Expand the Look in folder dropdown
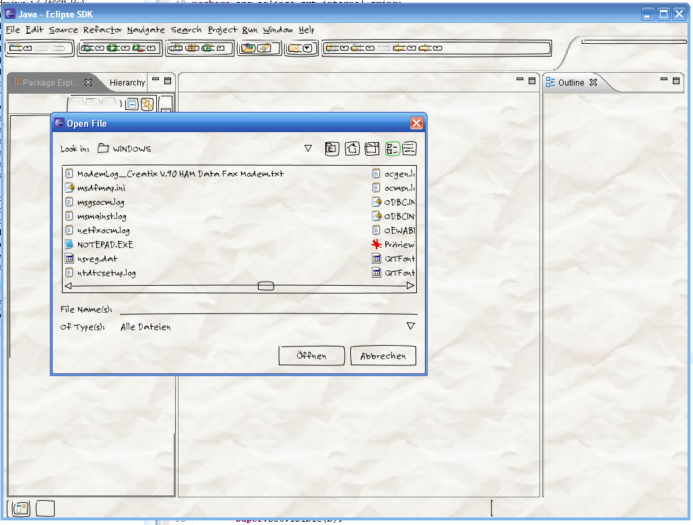The width and height of the screenshot is (693, 525). [x=308, y=149]
